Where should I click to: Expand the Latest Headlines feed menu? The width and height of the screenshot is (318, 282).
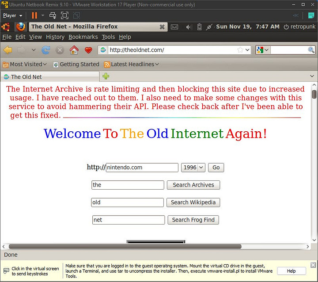point(131,65)
